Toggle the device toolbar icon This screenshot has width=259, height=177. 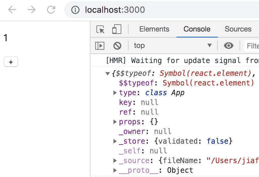tap(117, 29)
